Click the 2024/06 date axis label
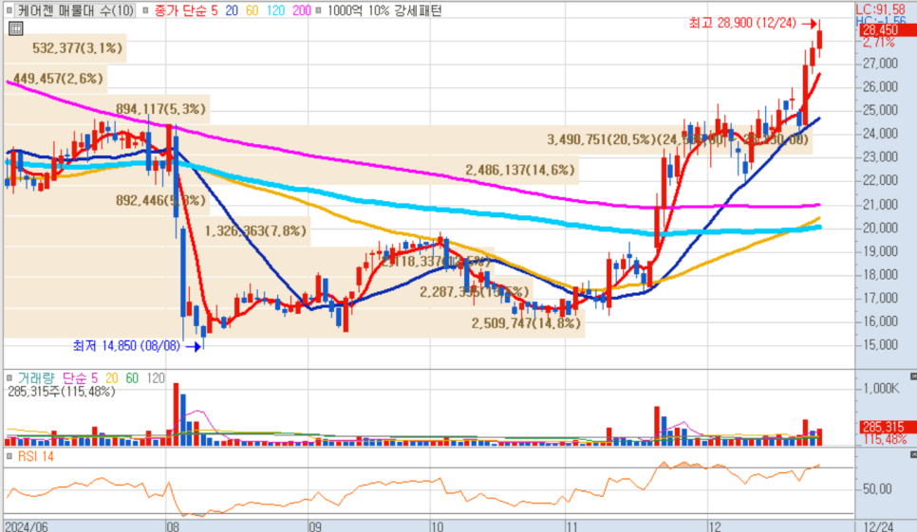Viewport: 917px width, 532px height. coord(27,526)
